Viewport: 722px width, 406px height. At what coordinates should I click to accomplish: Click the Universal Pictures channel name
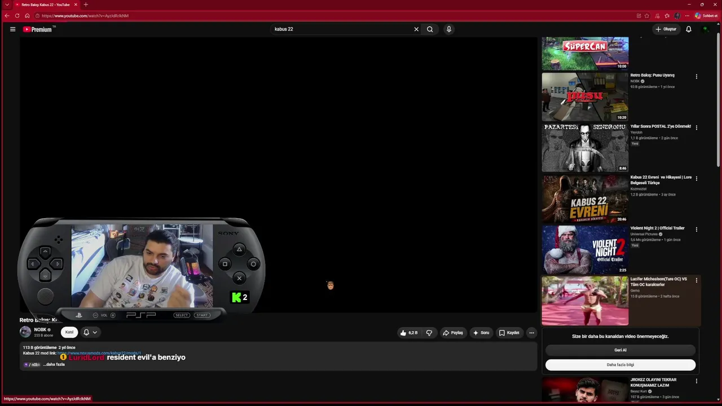(x=644, y=234)
